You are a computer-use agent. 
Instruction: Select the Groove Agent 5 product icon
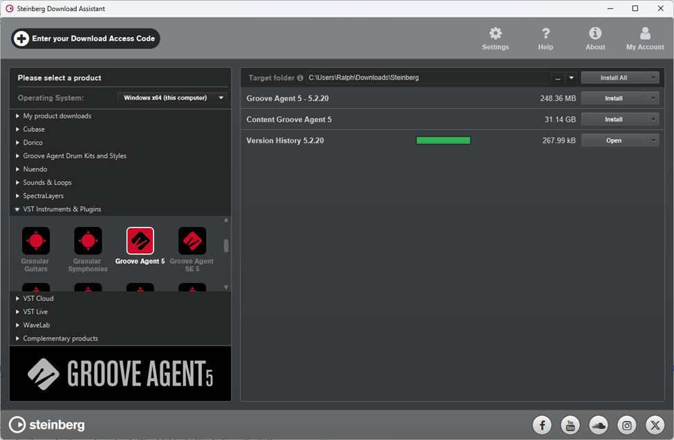point(140,241)
